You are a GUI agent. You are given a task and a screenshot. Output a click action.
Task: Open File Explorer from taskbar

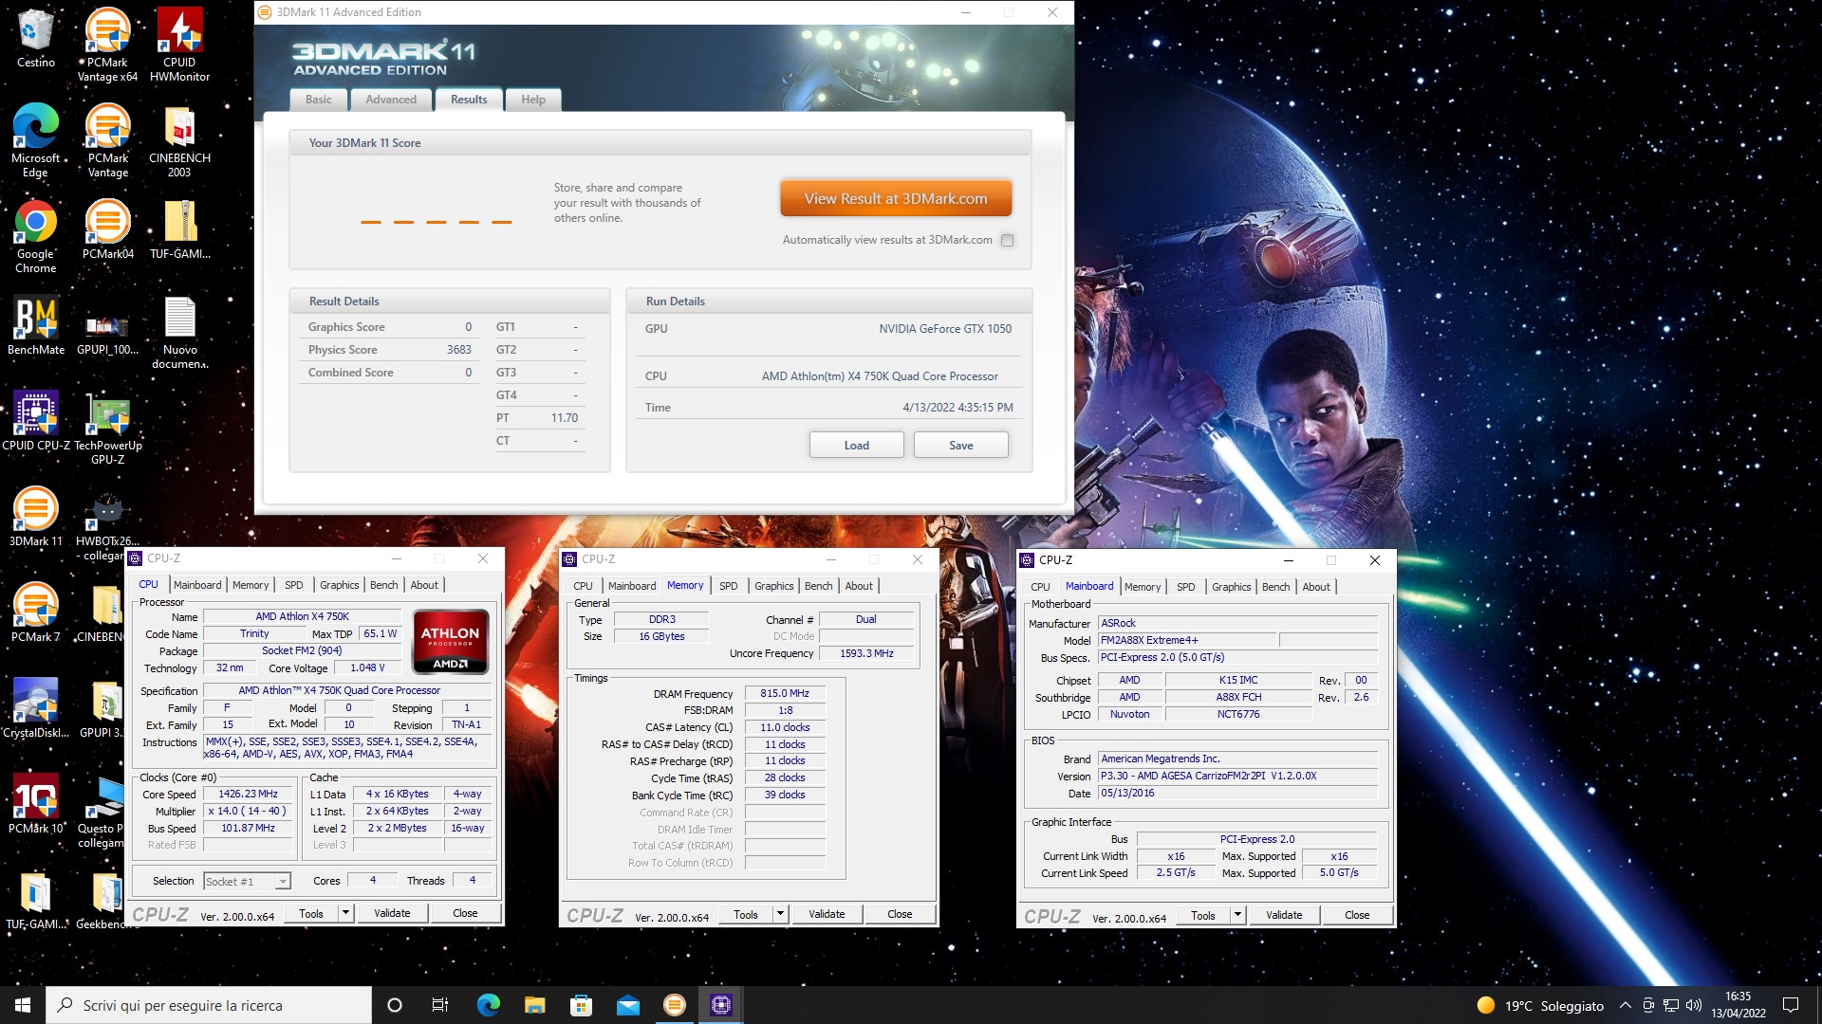click(534, 1005)
